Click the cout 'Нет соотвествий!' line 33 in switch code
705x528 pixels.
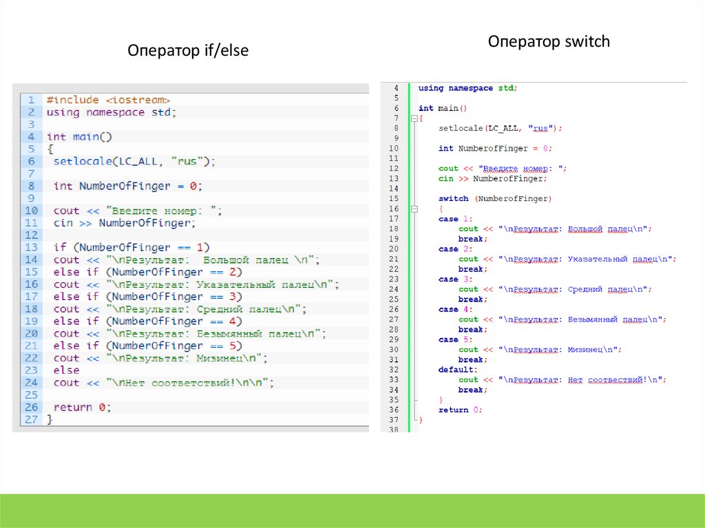(x=562, y=379)
